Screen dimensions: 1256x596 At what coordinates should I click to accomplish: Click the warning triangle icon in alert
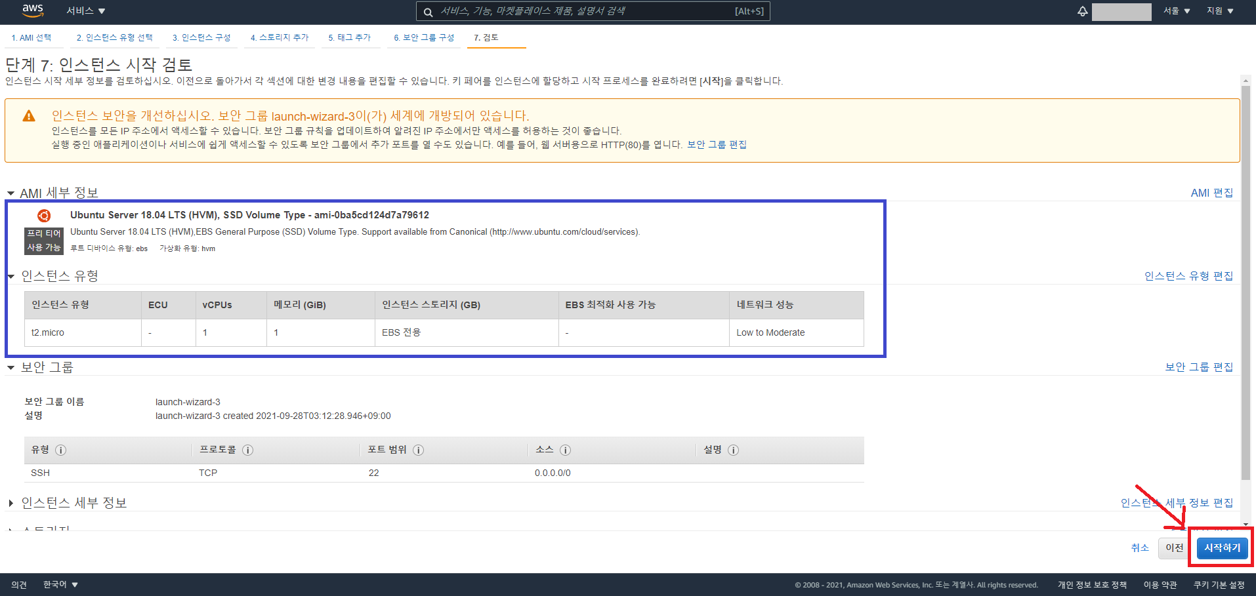tap(29, 116)
